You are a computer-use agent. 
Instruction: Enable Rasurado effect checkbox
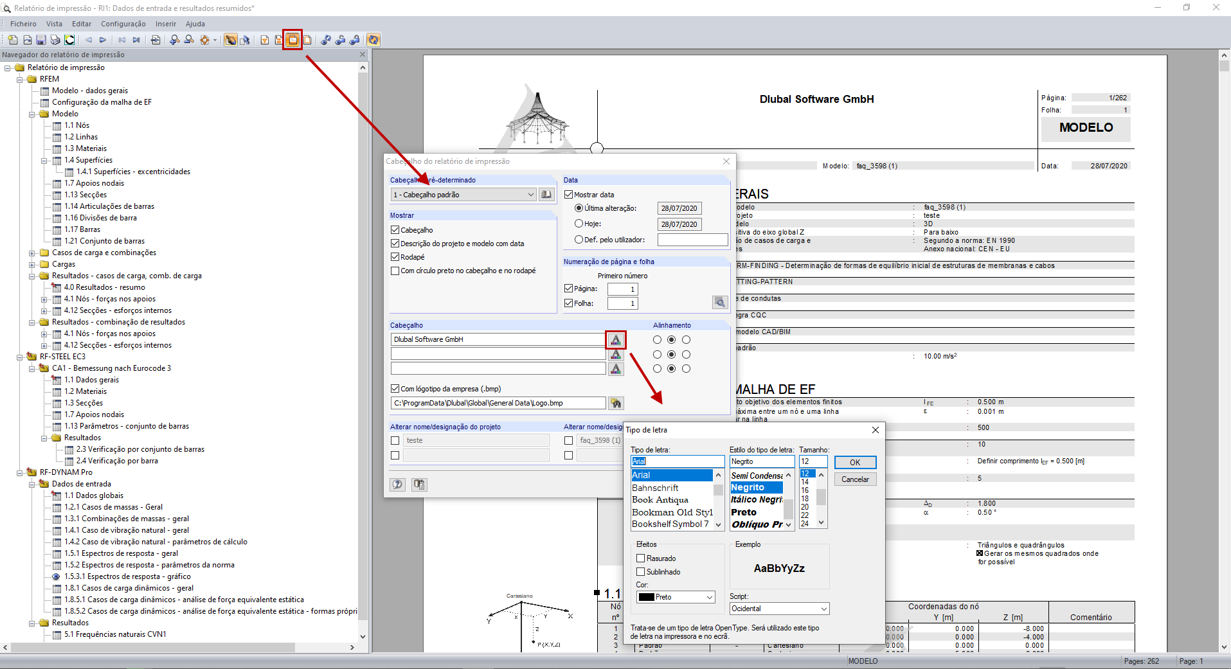640,558
